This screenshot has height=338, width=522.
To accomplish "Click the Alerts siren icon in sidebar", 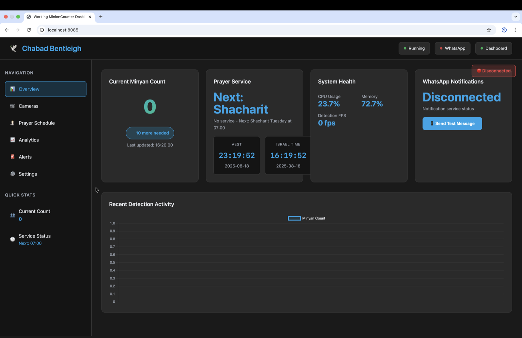I will 12,157.
